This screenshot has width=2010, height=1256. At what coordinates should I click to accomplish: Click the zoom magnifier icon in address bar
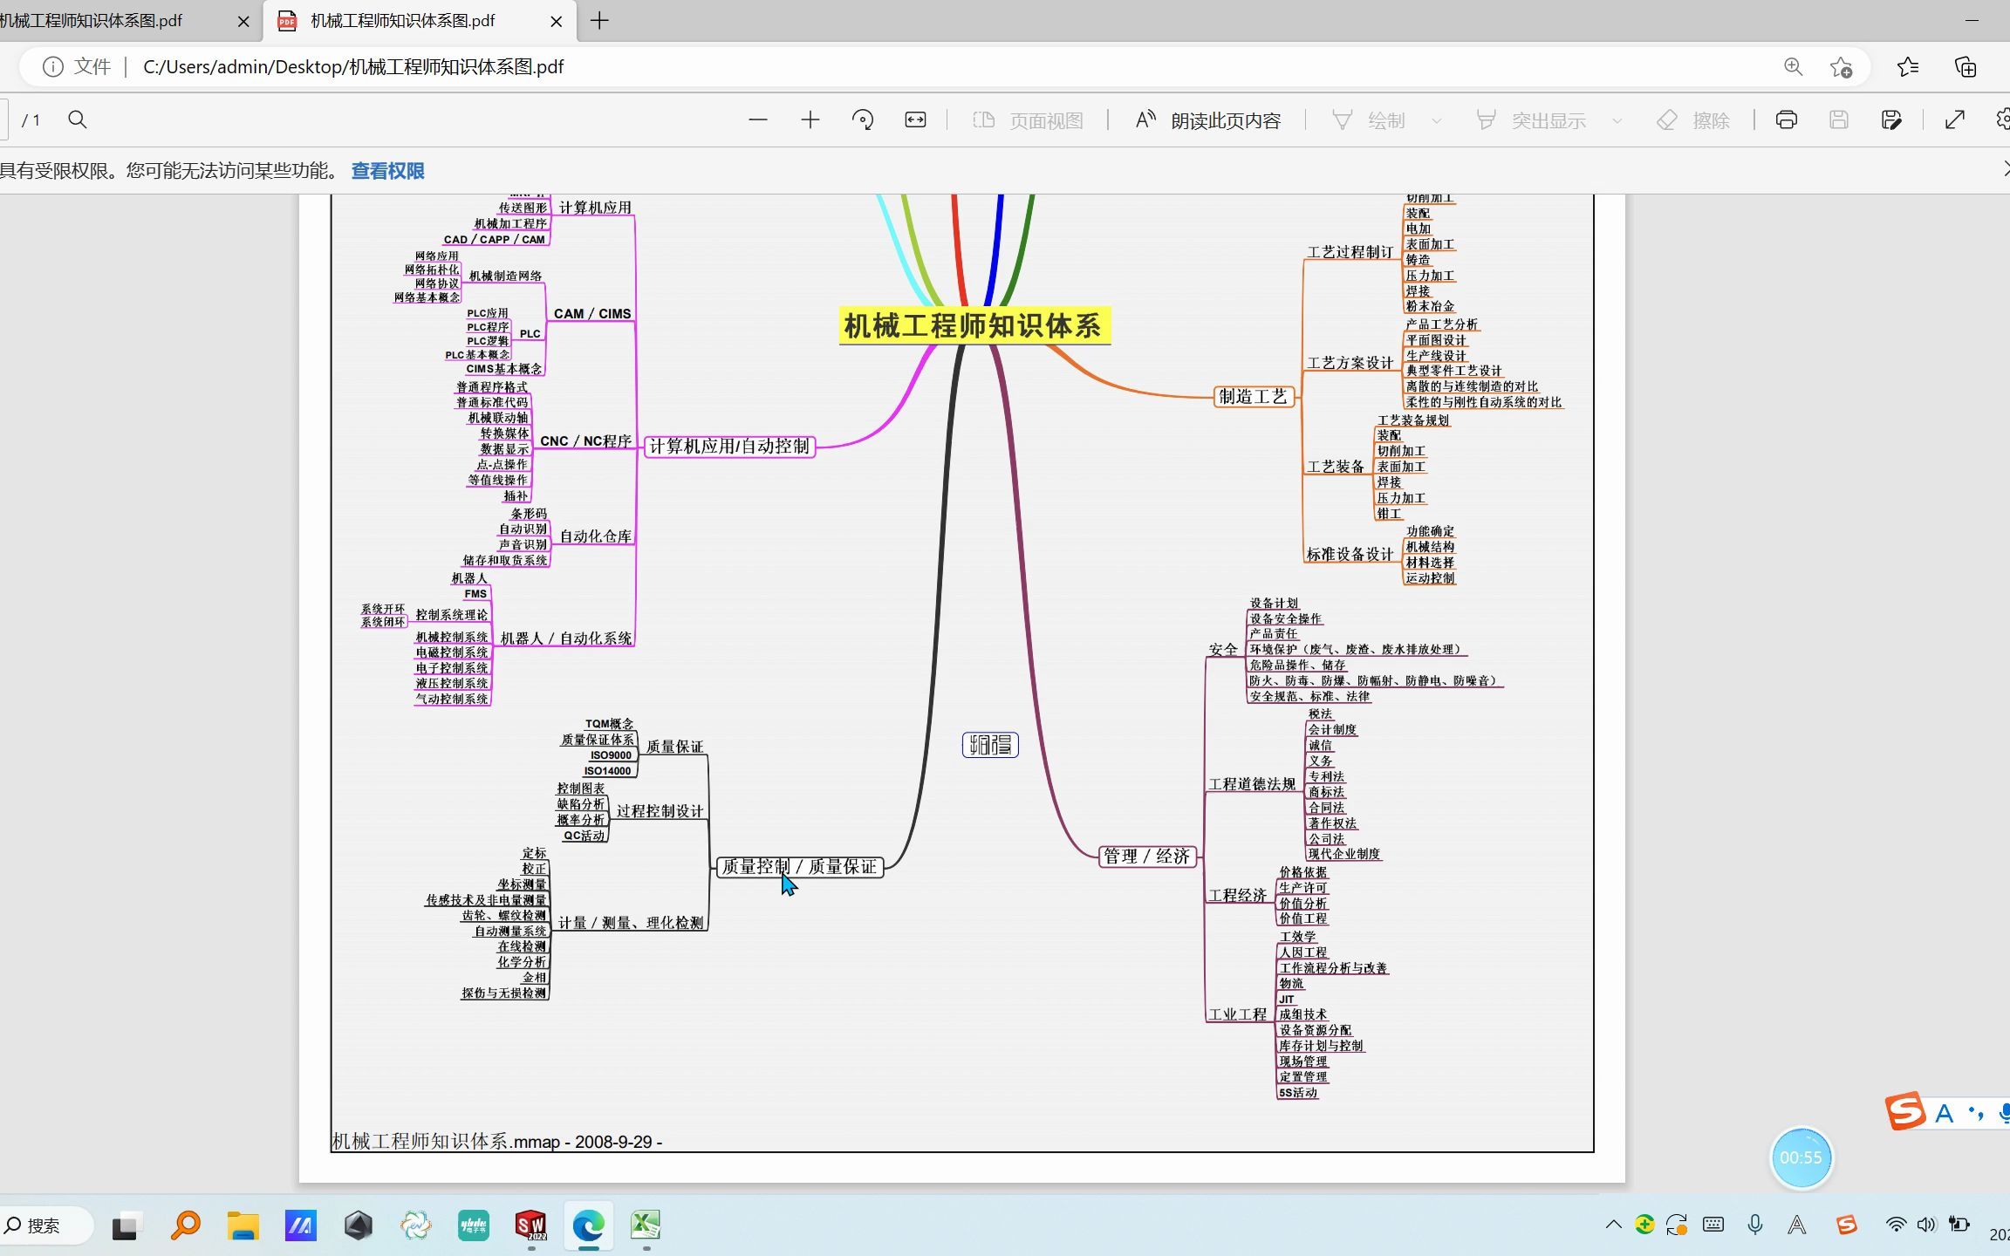pyautogui.click(x=1793, y=67)
